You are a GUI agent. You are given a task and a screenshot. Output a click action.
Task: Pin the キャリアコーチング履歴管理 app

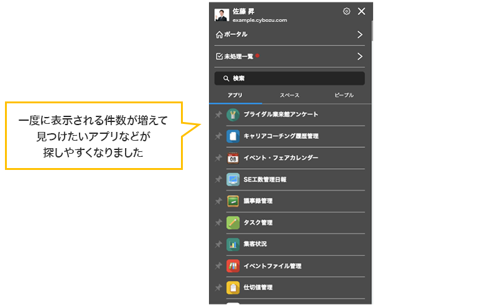pyautogui.click(x=218, y=136)
